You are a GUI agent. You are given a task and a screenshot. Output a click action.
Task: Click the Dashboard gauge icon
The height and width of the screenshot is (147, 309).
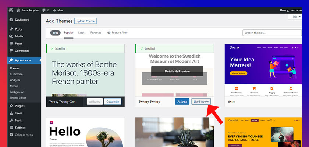click(11, 20)
